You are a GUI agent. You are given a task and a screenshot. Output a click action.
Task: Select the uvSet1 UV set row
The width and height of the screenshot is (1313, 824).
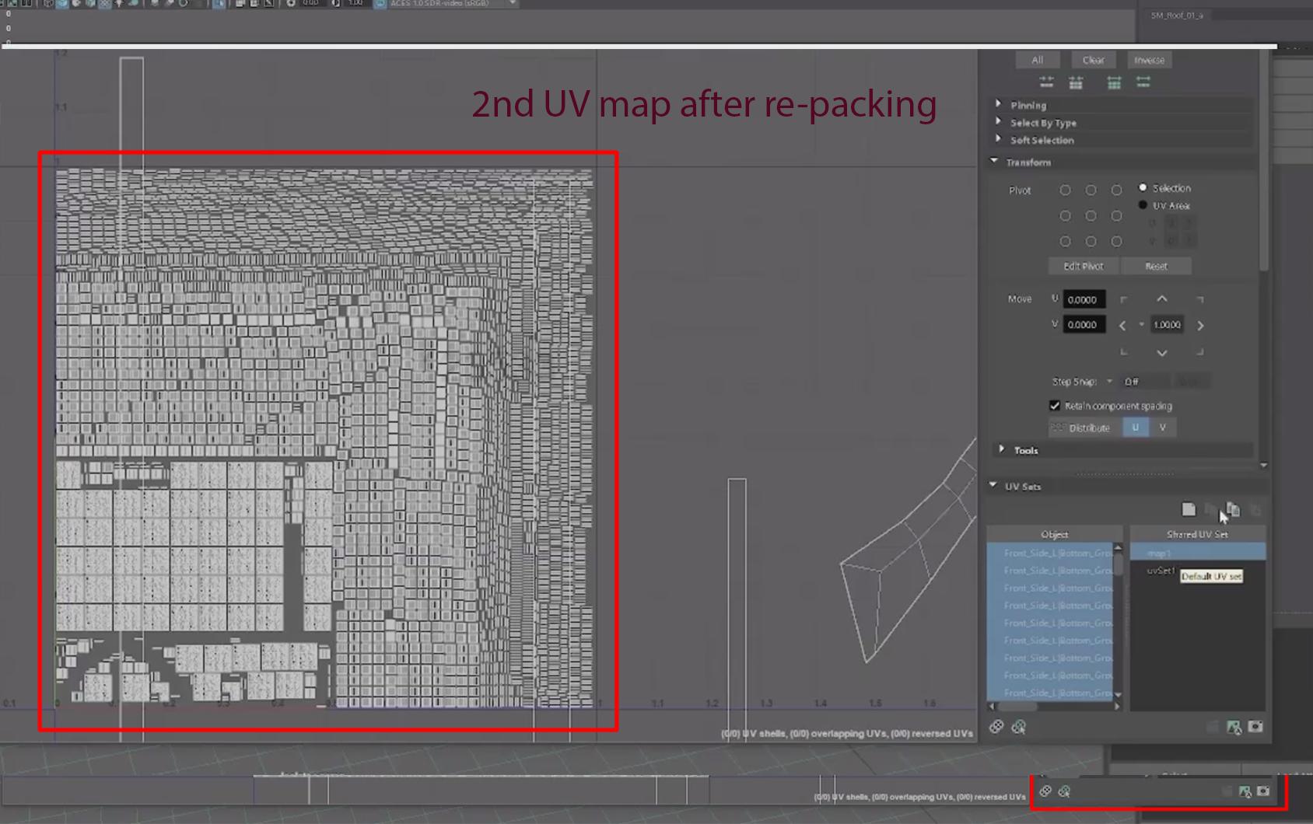tap(1197, 571)
